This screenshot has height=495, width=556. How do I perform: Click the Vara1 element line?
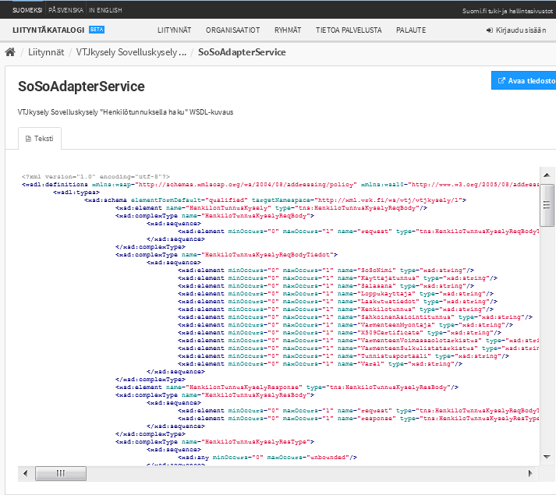(320, 364)
